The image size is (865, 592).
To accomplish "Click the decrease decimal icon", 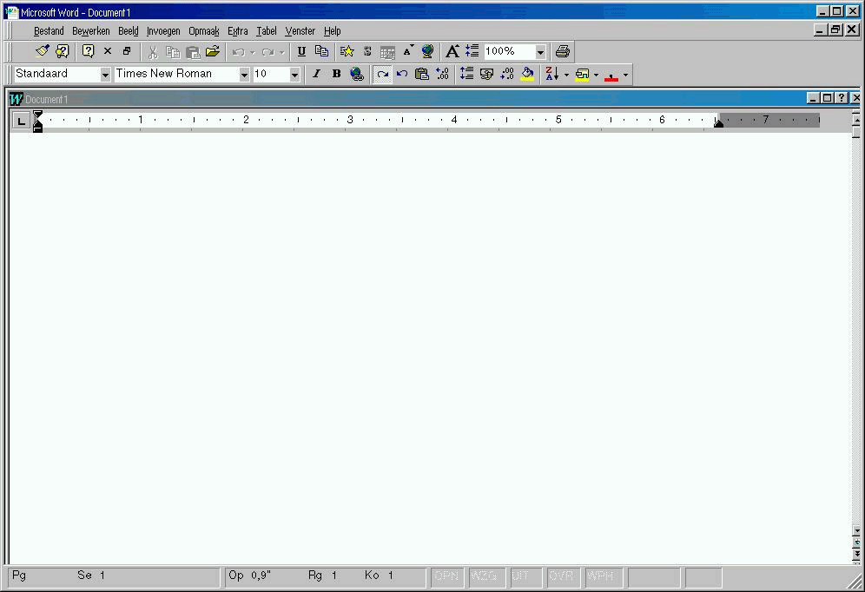I will pyautogui.click(x=507, y=74).
